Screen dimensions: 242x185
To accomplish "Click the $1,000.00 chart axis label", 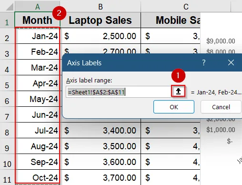I will (x=221, y=130).
